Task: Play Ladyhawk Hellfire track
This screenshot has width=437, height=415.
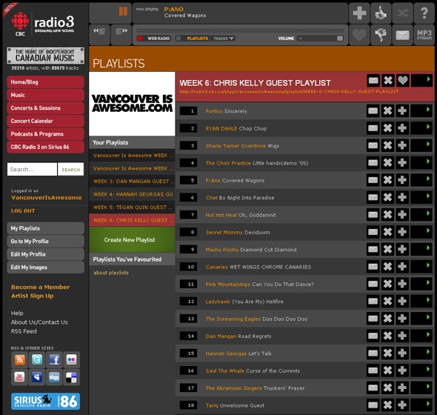Action: (421, 301)
